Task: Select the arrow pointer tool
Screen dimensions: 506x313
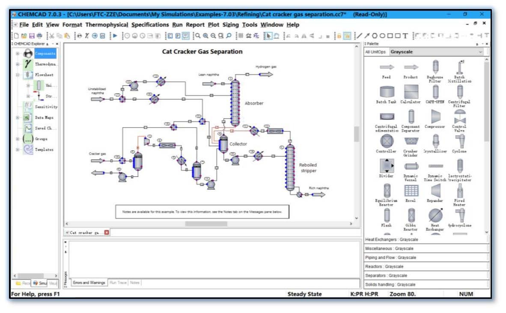Action: coord(268,36)
